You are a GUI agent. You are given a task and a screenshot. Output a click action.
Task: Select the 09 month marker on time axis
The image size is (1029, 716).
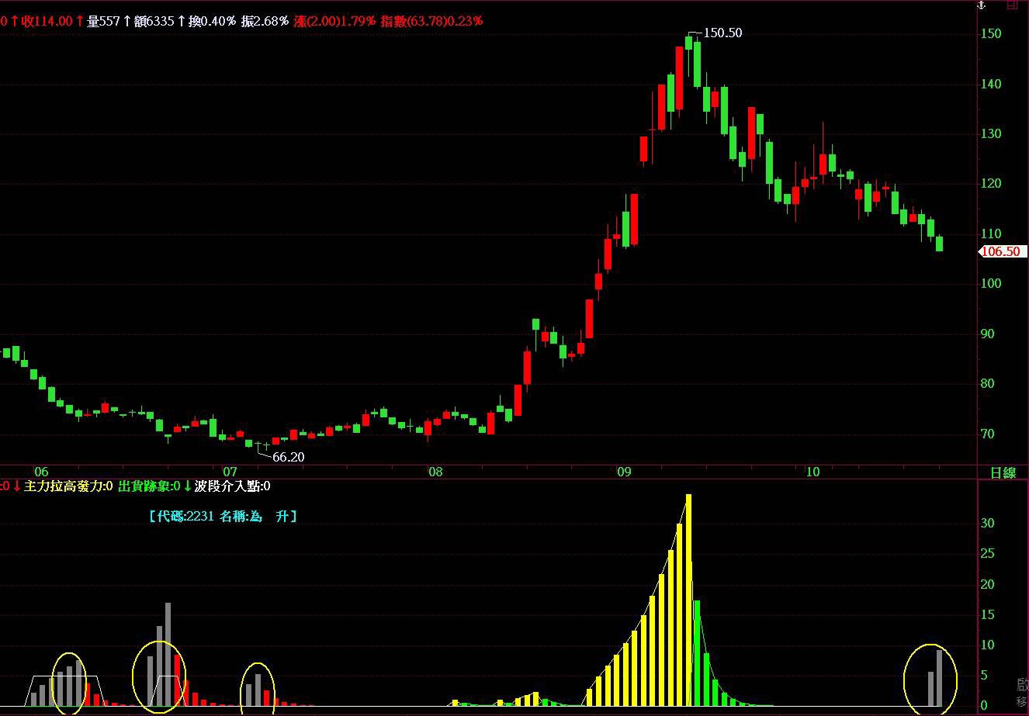(624, 472)
